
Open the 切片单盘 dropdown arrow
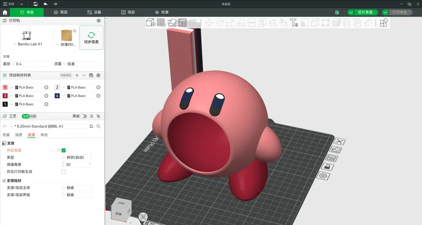pos(351,12)
